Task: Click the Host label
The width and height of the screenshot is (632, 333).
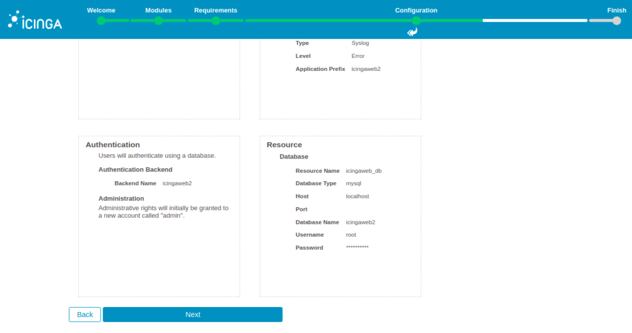Action: point(302,196)
